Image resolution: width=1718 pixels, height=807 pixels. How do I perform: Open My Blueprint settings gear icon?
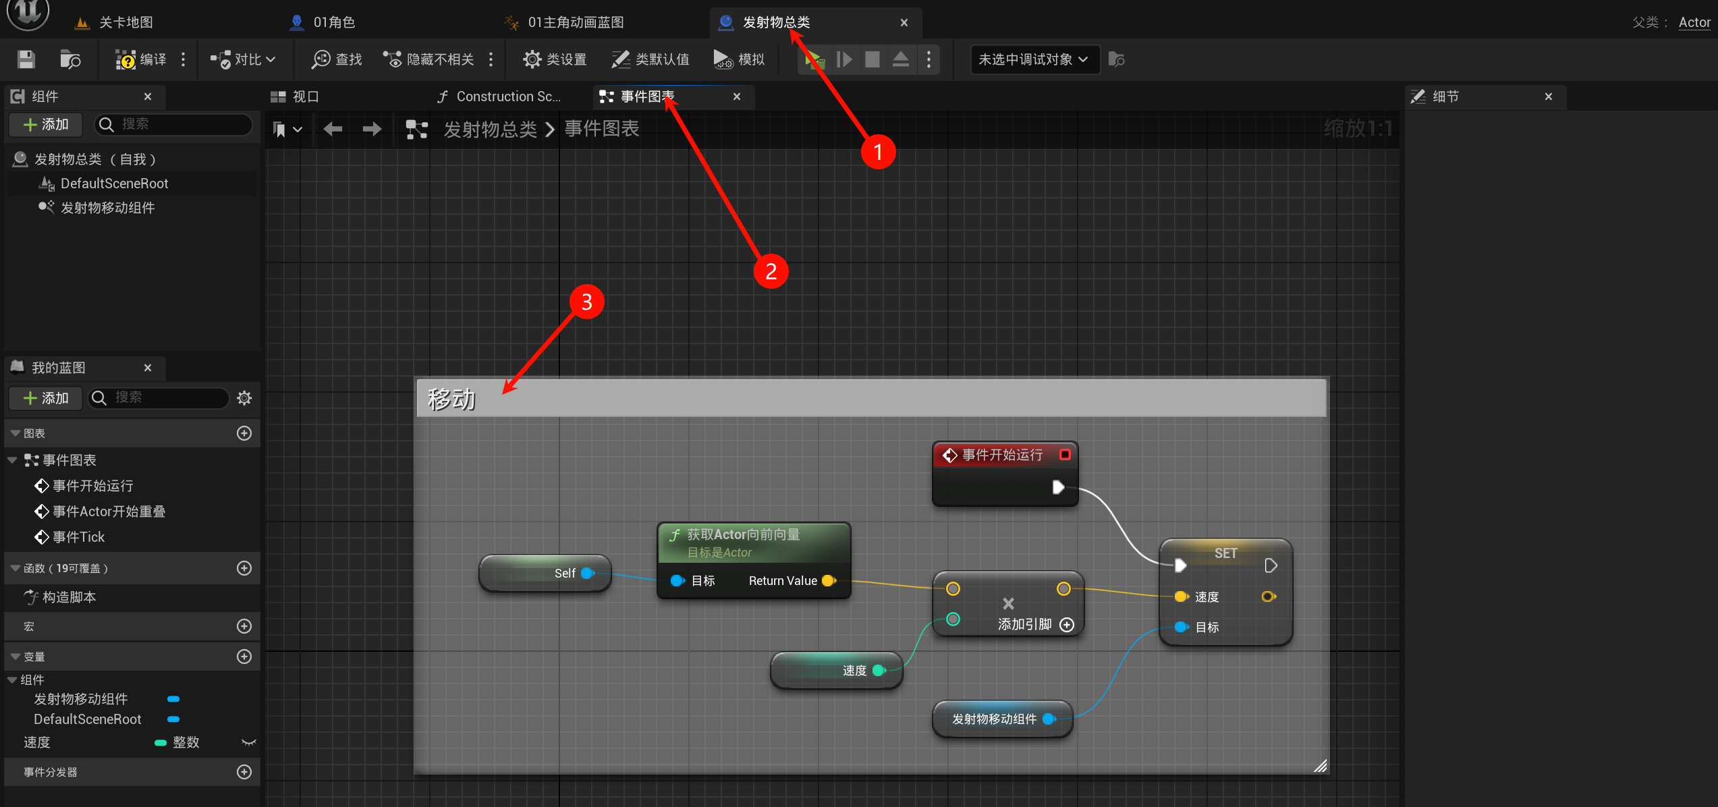[244, 398]
